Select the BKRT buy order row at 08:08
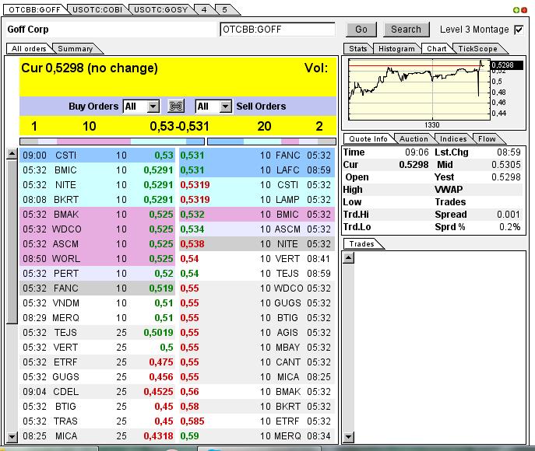 coord(97,200)
